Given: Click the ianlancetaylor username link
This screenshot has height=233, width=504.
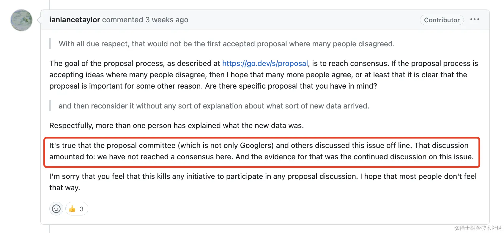Looking at the screenshot, I should point(75,20).
